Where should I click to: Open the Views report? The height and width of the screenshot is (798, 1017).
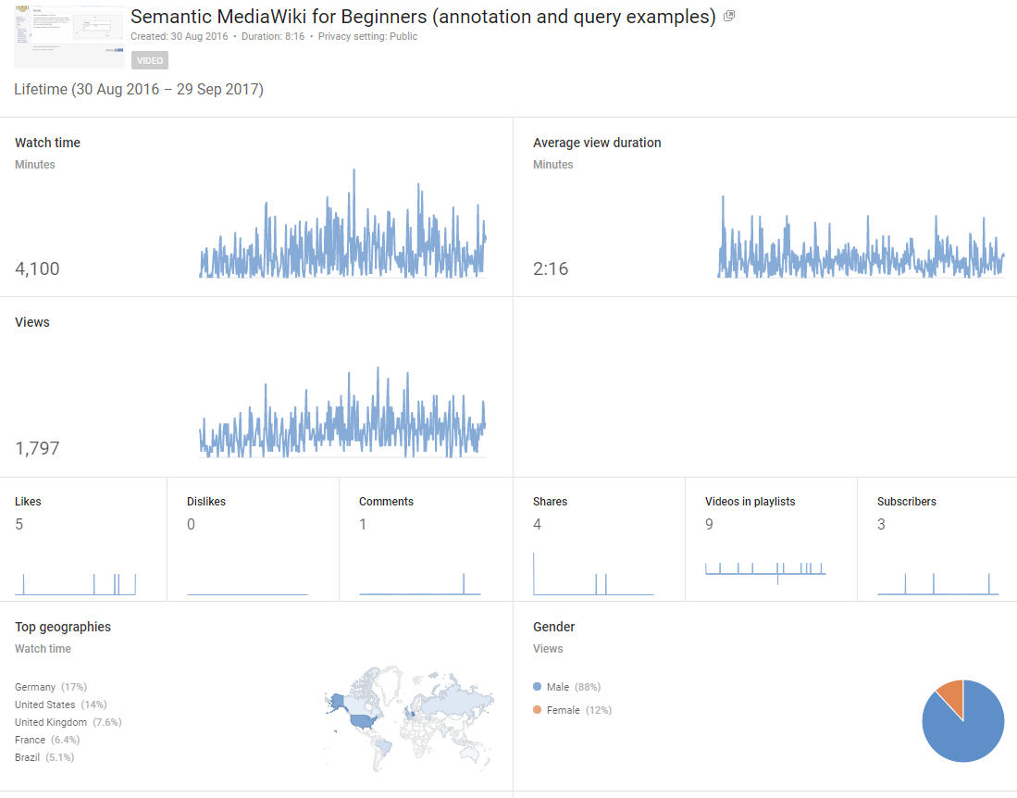[x=31, y=322]
